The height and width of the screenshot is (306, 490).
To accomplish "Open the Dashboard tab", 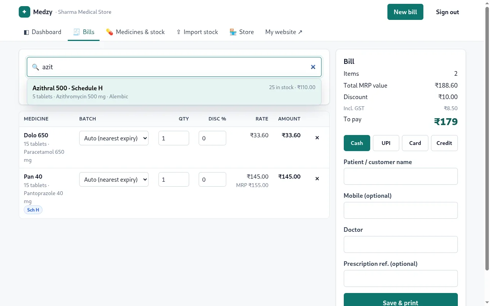I will pos(42,32).
